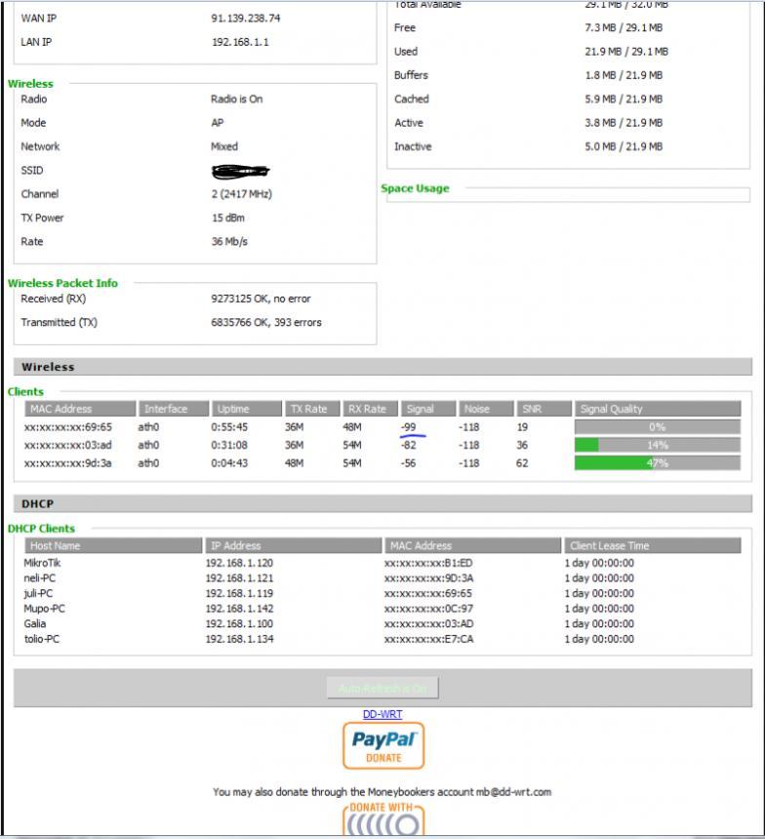Click the 0% signal quality bar
Image resolution: width=765 pixels, height=839 pixels.
point(657,427)
